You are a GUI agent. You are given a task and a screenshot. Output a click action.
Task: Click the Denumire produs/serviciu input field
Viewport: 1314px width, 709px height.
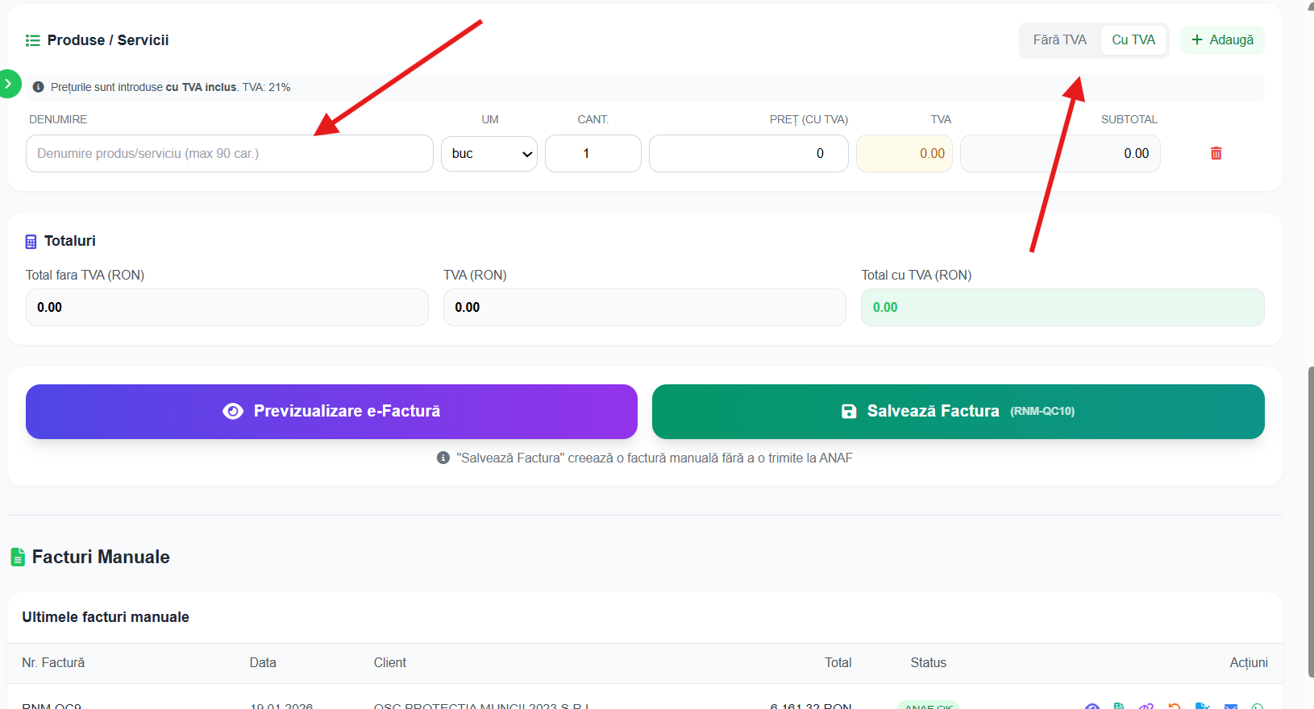click(229, 153)
